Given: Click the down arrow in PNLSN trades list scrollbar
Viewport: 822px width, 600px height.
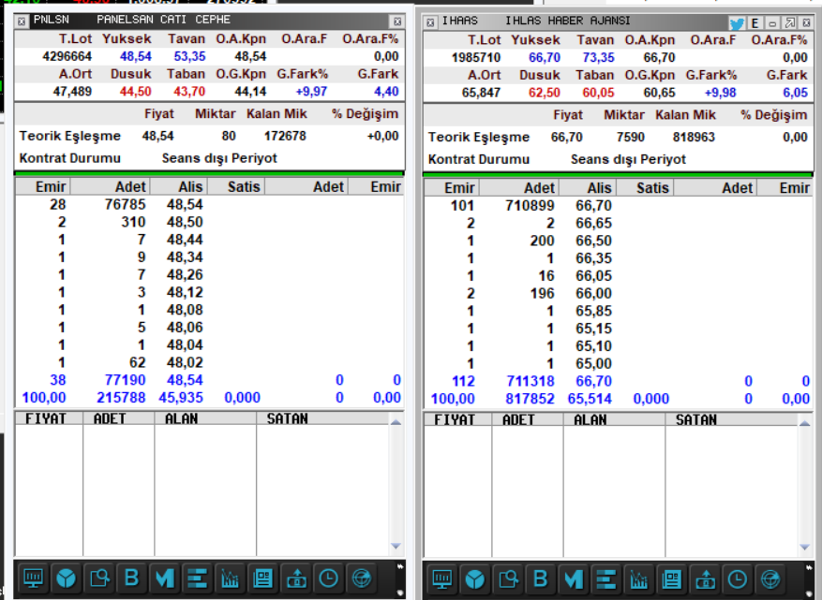Looking at the screenshot, I should (x=396, y=546).
